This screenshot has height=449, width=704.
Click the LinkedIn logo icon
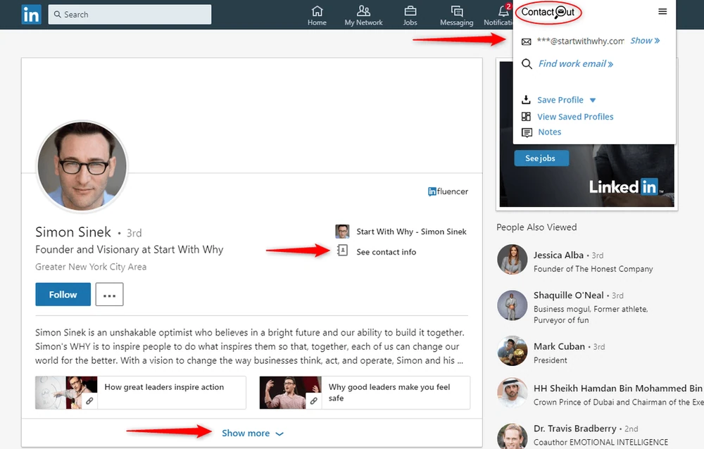point(31,14)
